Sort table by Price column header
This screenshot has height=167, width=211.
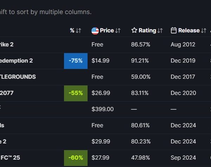click(x=107, y=31)
